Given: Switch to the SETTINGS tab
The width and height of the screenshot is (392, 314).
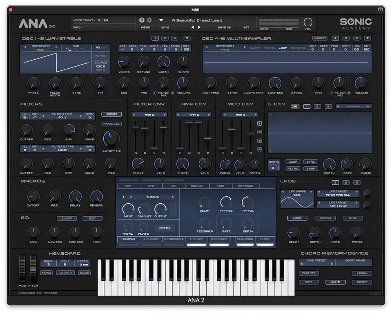Looking at the screenshot, I should (x=245, y=186).
